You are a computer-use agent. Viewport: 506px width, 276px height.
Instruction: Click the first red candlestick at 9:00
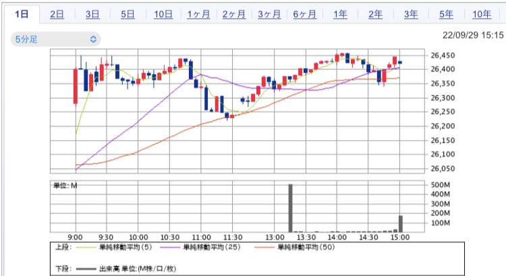[x=76, y=86]
